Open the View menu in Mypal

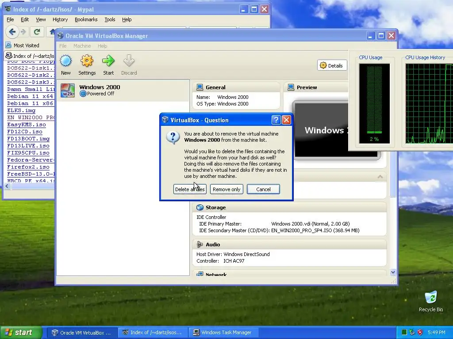tap(41, 19)
